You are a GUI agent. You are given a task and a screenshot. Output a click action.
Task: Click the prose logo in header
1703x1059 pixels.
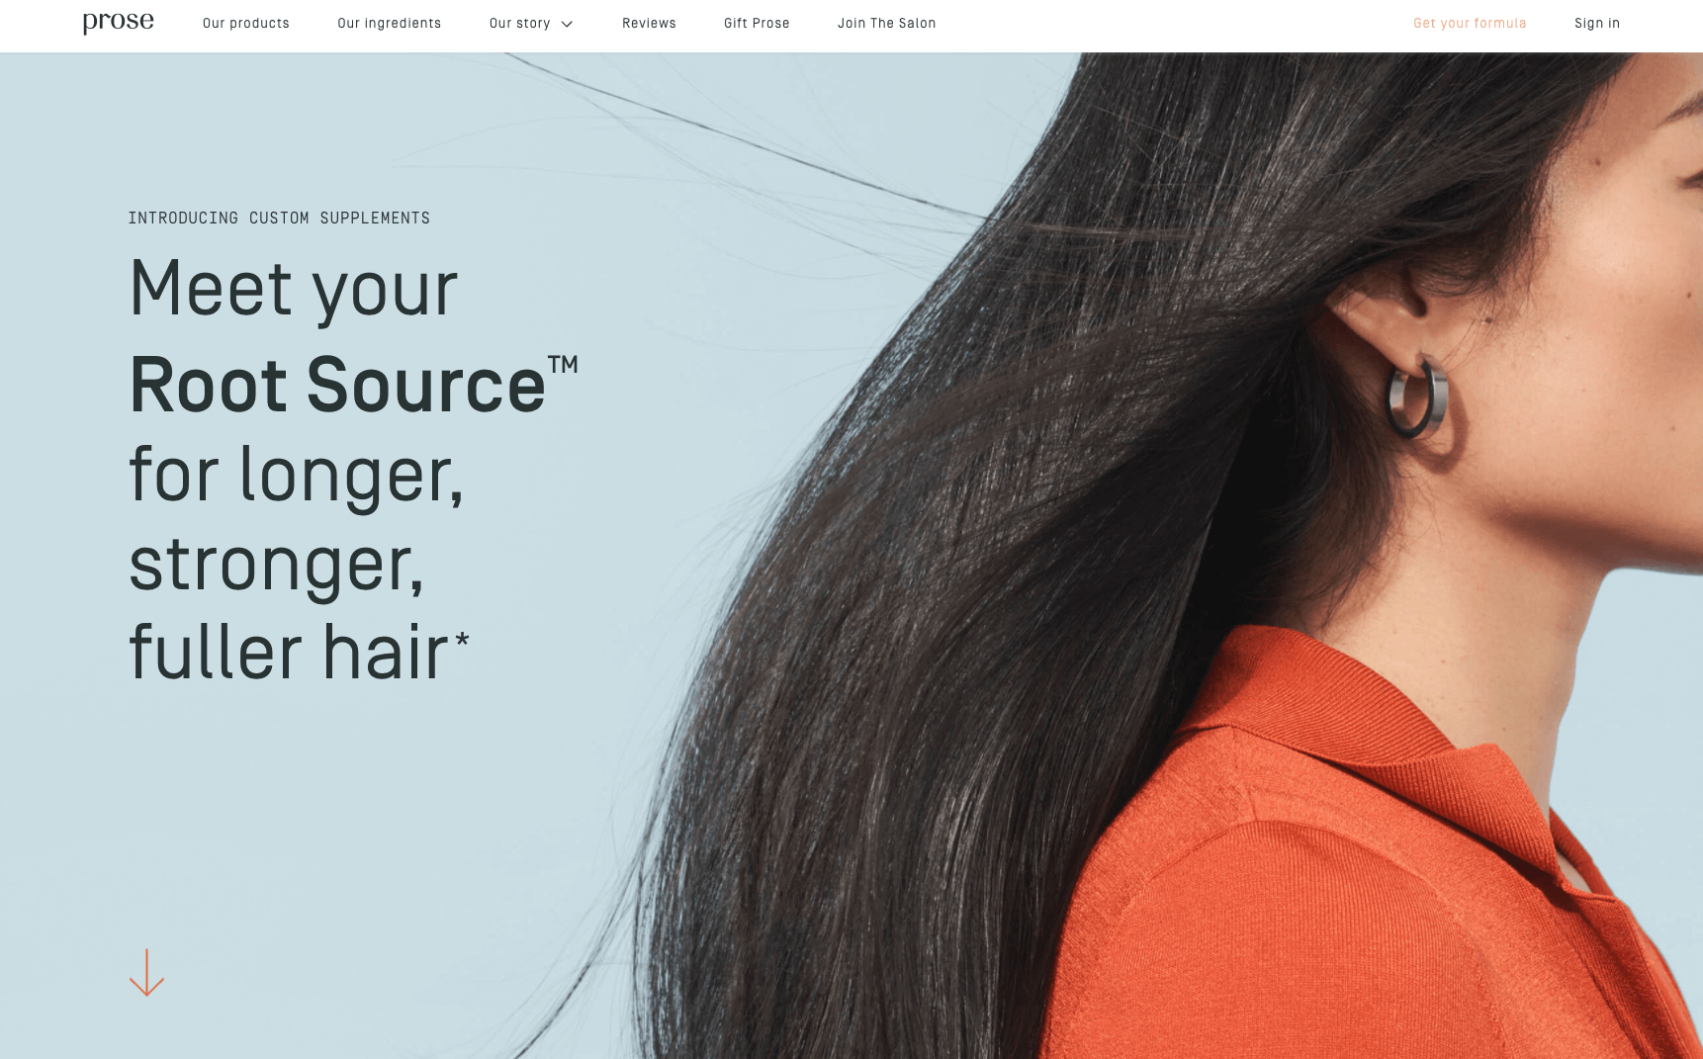coord(118,22)
